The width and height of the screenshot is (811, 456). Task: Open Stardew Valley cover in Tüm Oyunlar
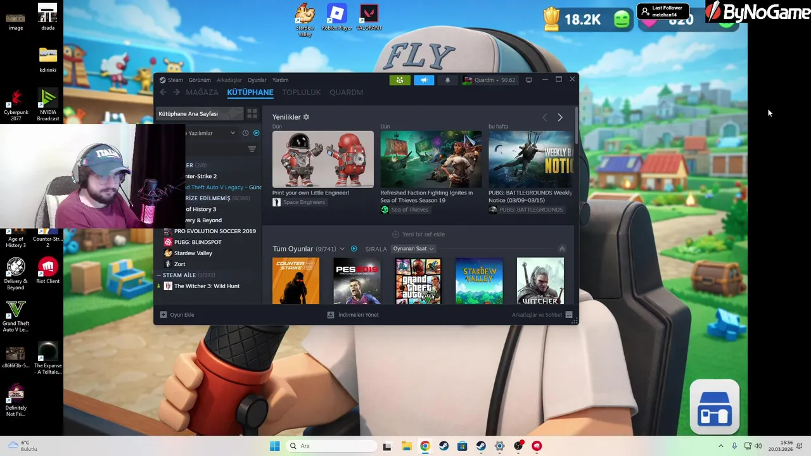pos(479,281)
